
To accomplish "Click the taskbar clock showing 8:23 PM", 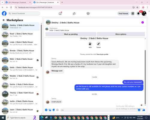I will (x=140, y=118).
